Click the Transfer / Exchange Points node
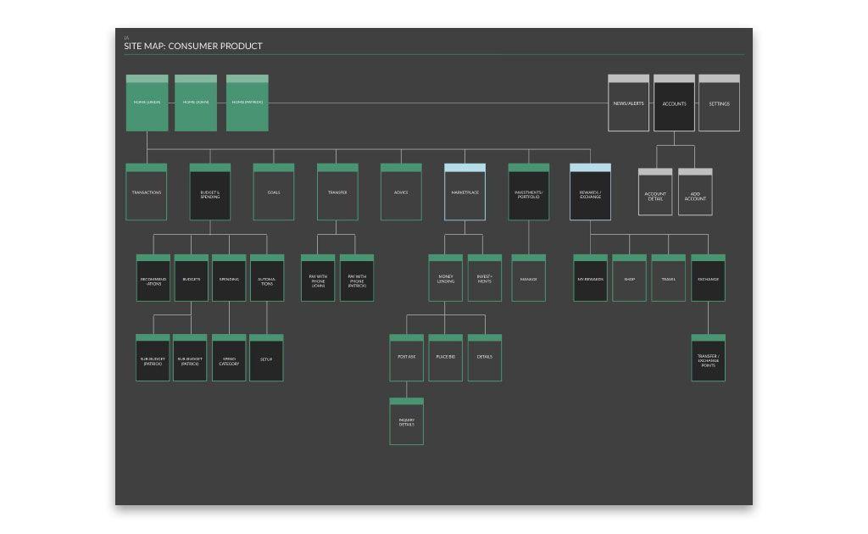868x534 pixels. (x=708, y=359)
